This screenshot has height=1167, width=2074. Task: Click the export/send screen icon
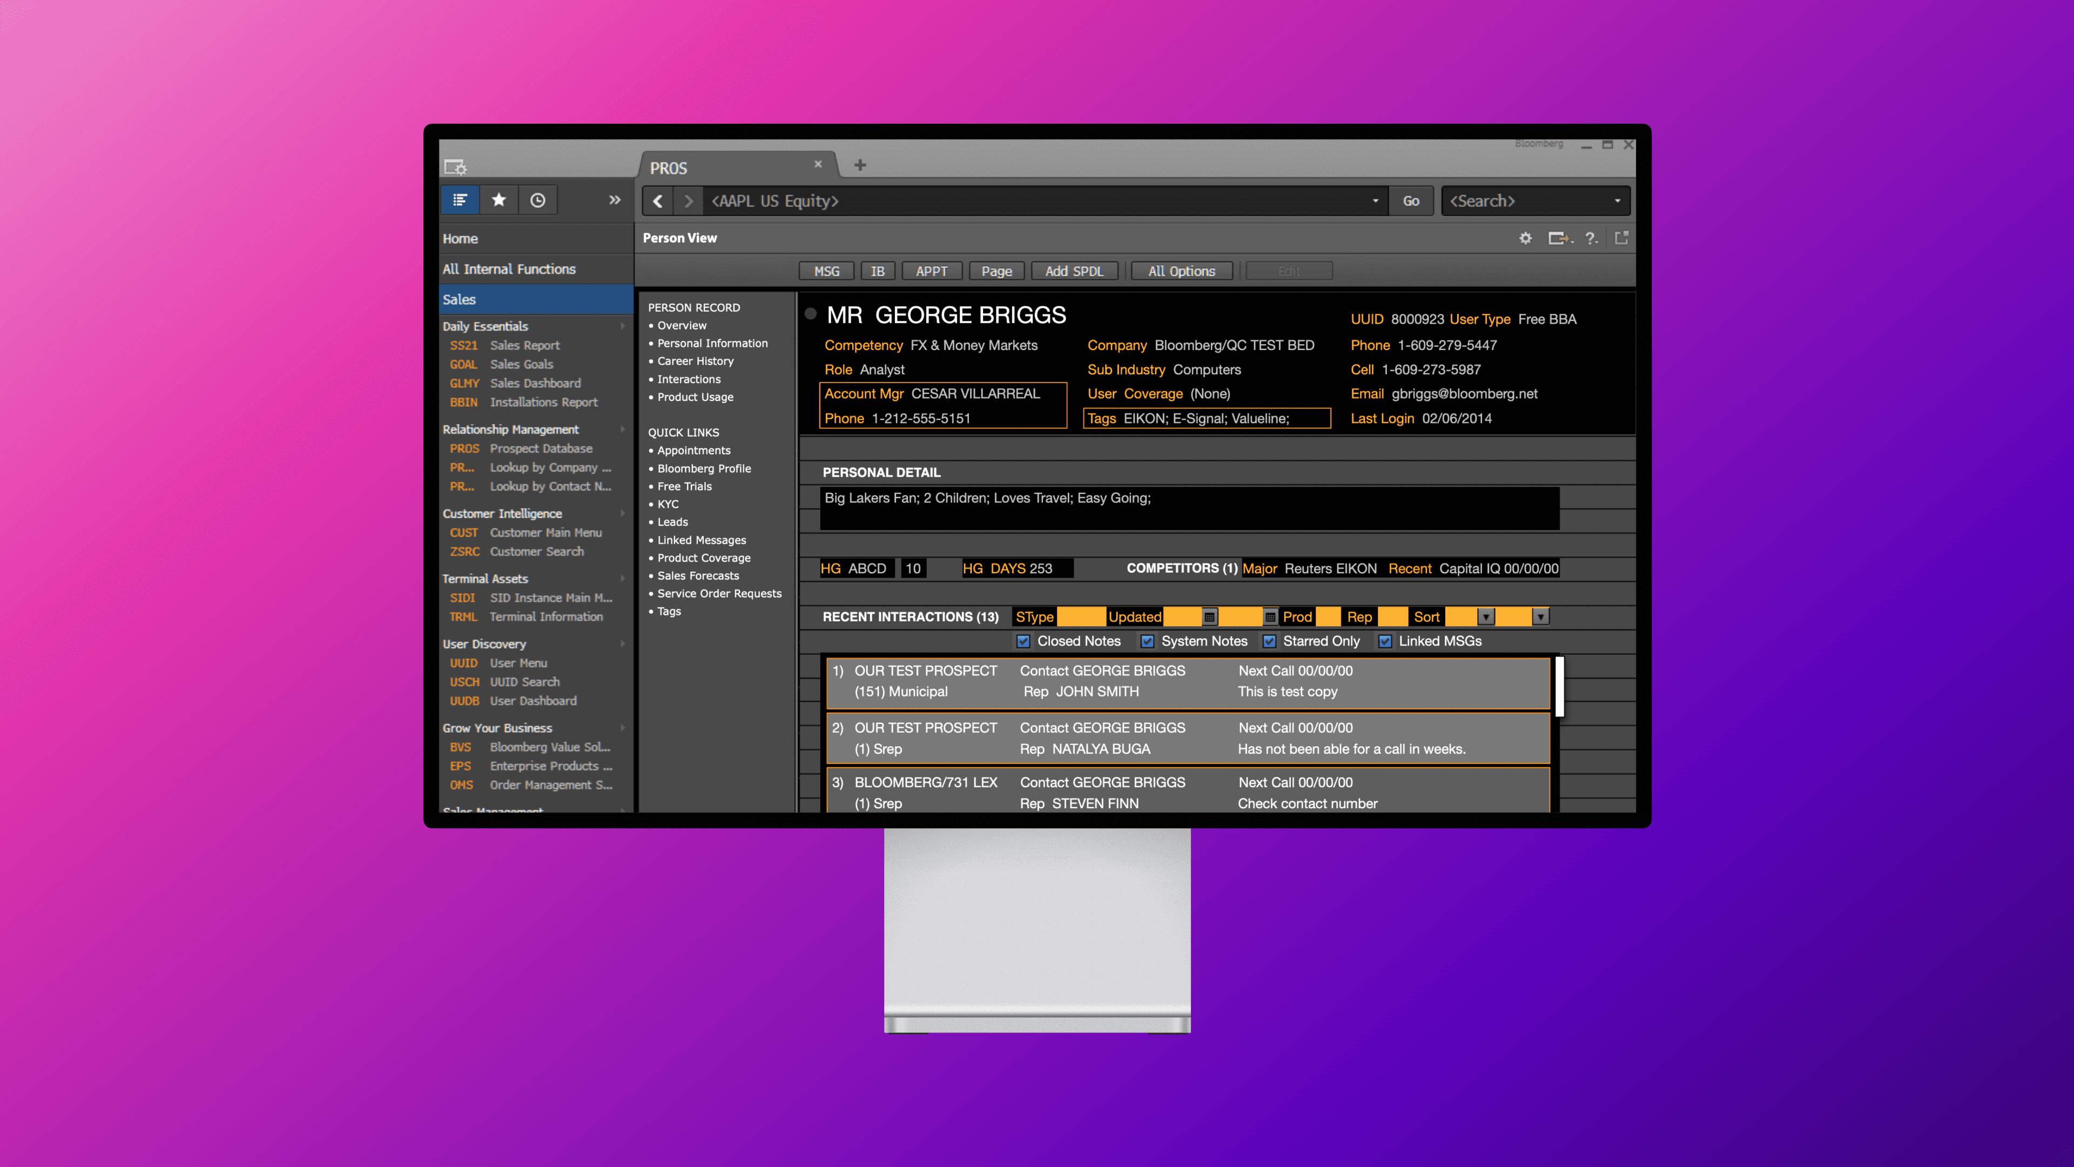click(1559, 238)
